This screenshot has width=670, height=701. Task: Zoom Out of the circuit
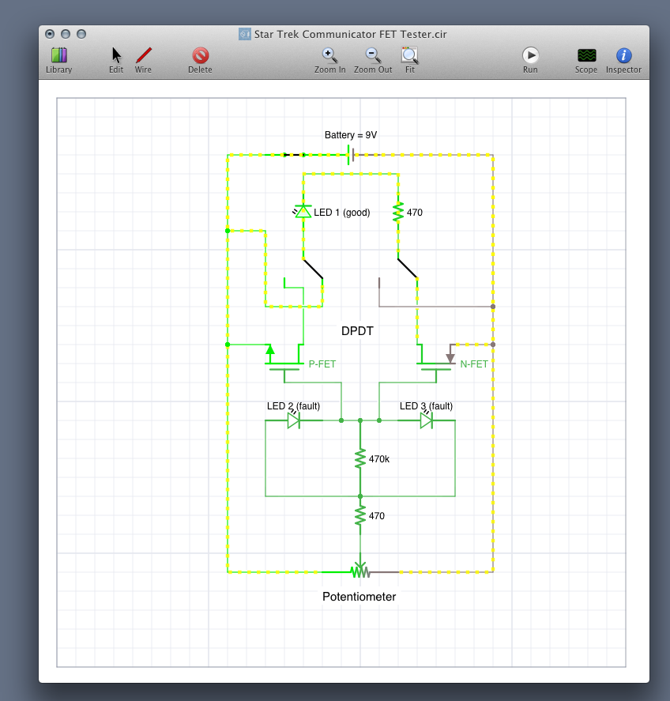[373, 60]
